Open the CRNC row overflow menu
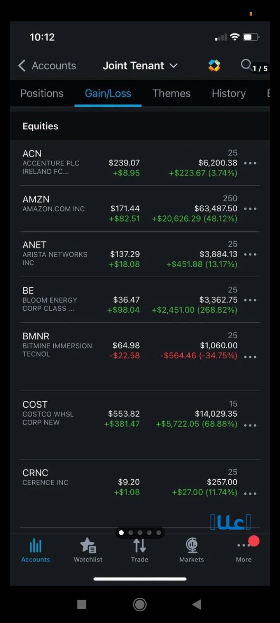The image size is (280, 623). [x=250, y=493]
